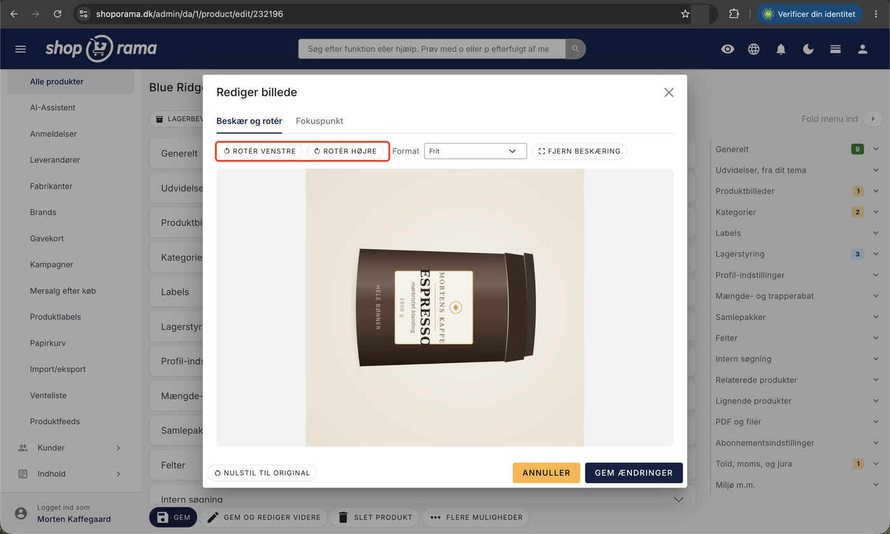The image size is (890, 534).
Task: Expand Intern søgning in right panel
Action: click(x=797, y=359)
